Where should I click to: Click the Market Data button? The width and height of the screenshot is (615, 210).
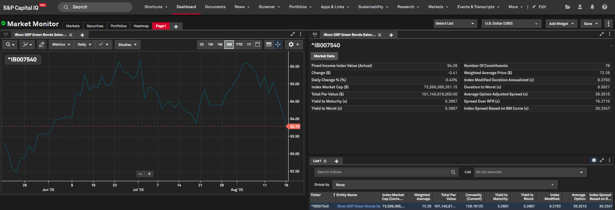pos(324,56)
